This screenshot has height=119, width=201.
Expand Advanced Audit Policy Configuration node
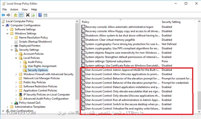click(16, 99)
